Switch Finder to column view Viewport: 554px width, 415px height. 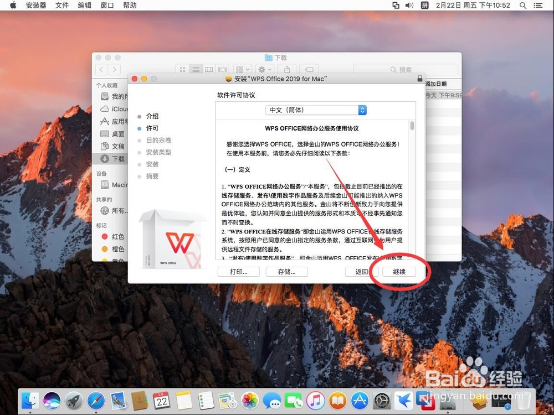[209, 70]
